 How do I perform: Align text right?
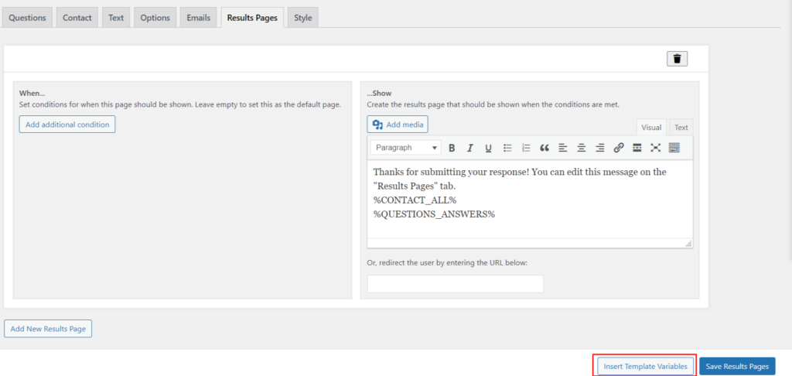(599, 148)
